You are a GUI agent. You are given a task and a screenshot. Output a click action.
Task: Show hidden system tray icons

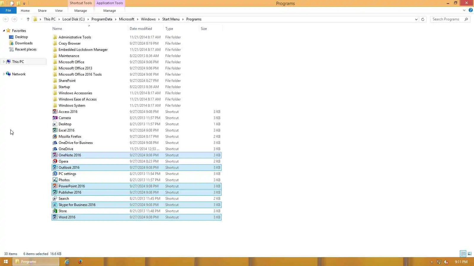pos(432,262)
